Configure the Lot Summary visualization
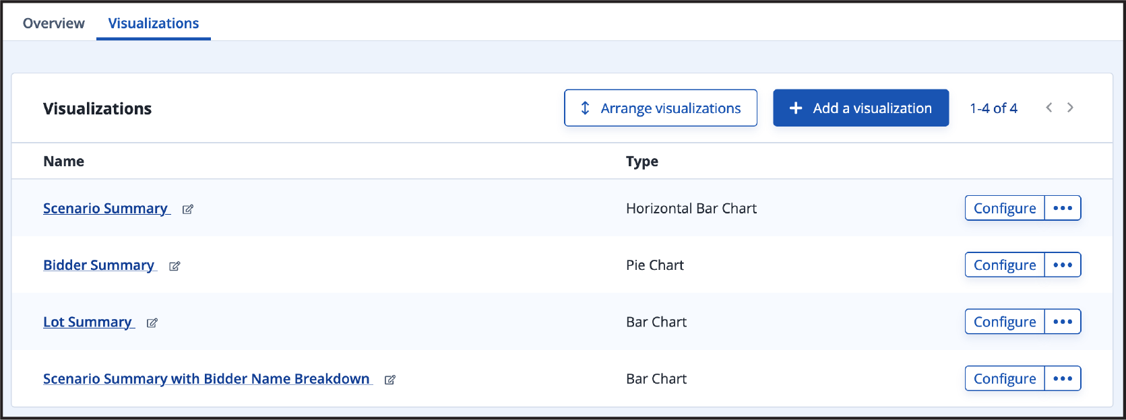This screenshot has height=420, width=1126. click(x=1005, y=322)
